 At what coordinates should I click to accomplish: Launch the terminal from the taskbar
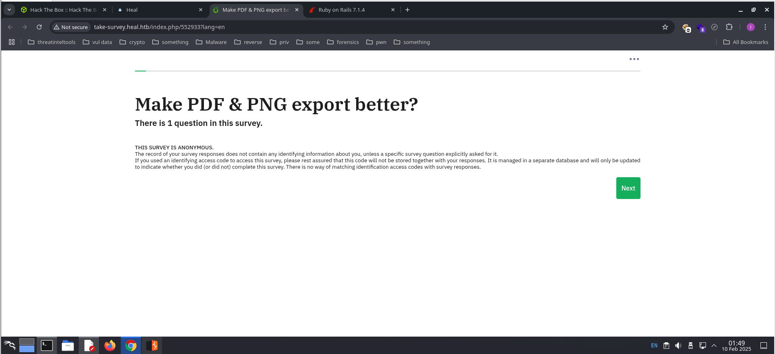47,346
